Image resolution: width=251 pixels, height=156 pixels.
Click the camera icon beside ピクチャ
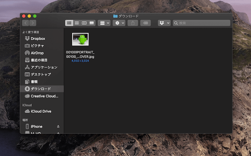(x=27, y=46)
